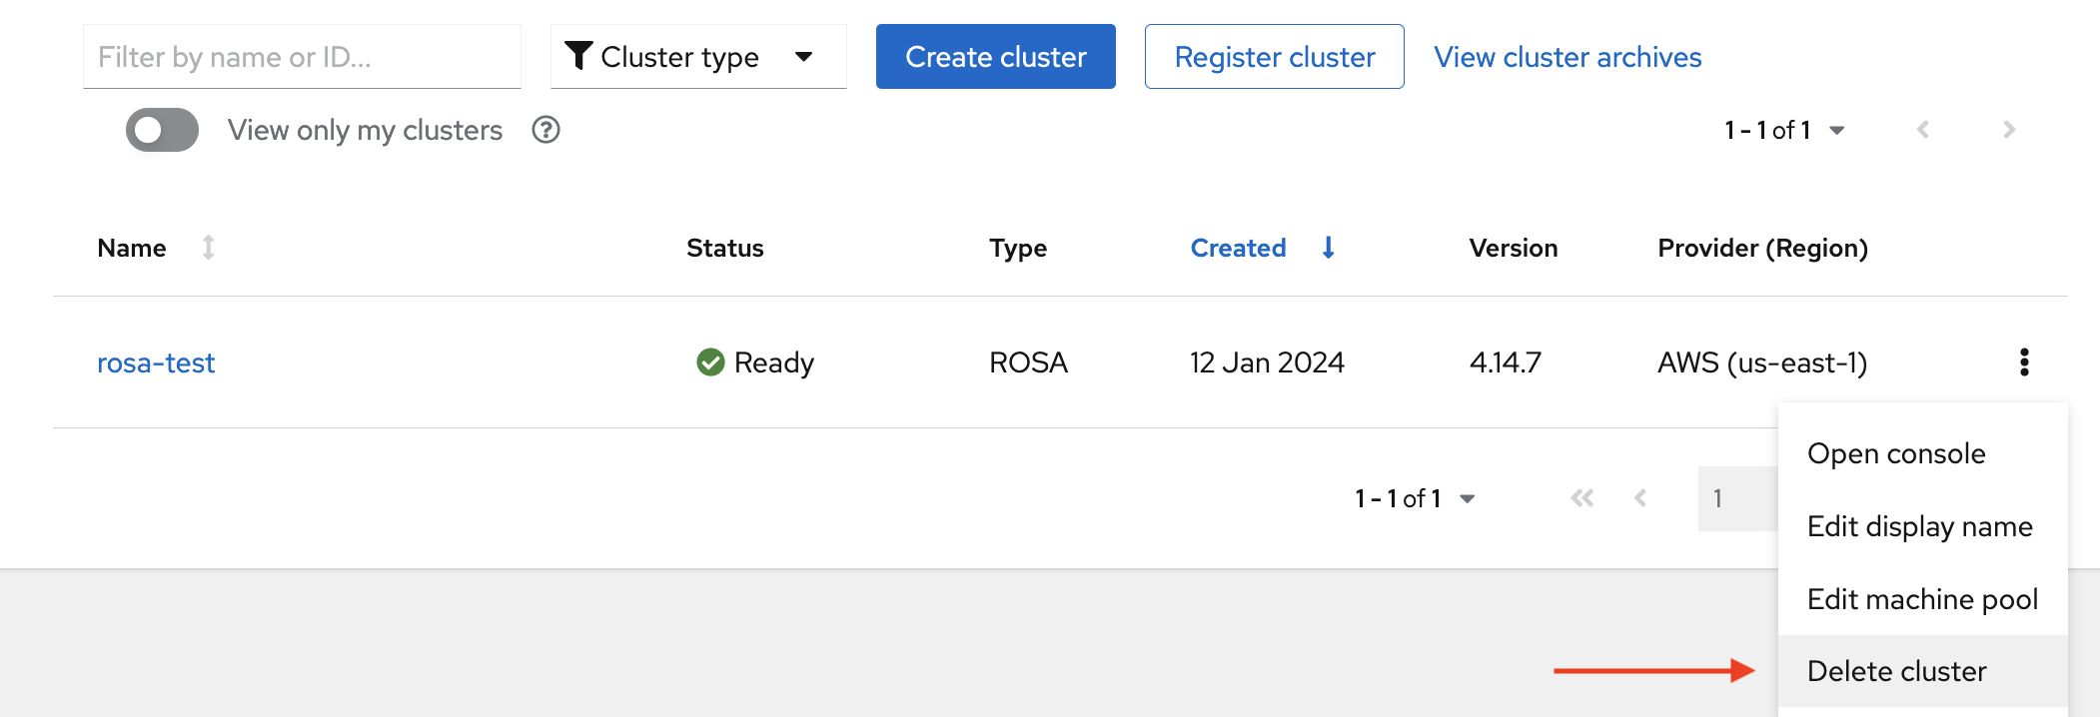Select Delete cluster from the menu

1896,671
